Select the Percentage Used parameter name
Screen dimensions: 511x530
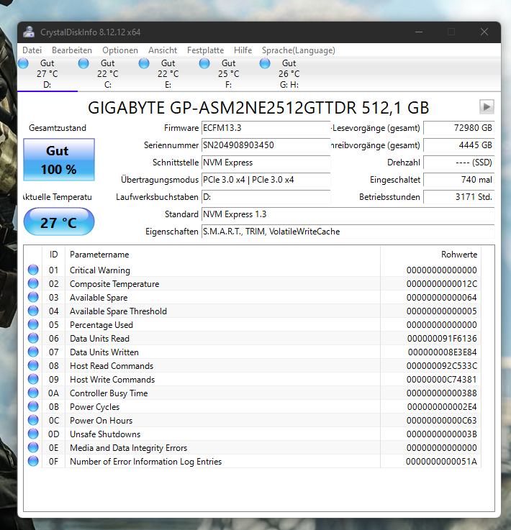point(101,325)
